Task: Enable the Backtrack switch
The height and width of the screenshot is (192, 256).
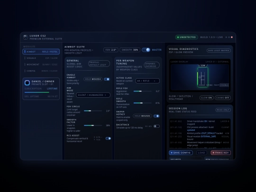Action: click(x=156, y=126)
